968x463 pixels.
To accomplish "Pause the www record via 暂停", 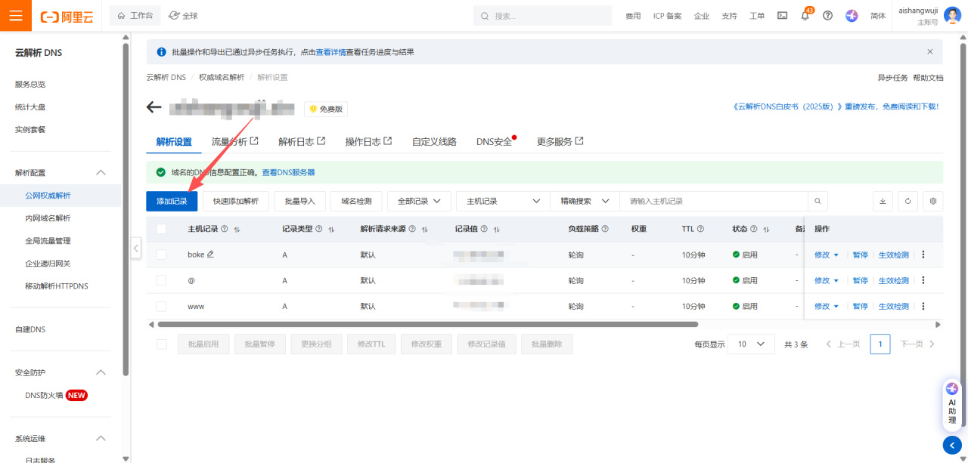I will pos(860,306).
